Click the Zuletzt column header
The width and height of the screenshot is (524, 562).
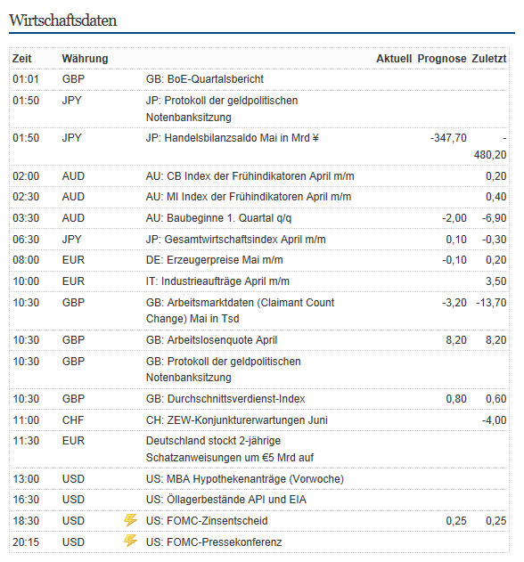(489, 59)
